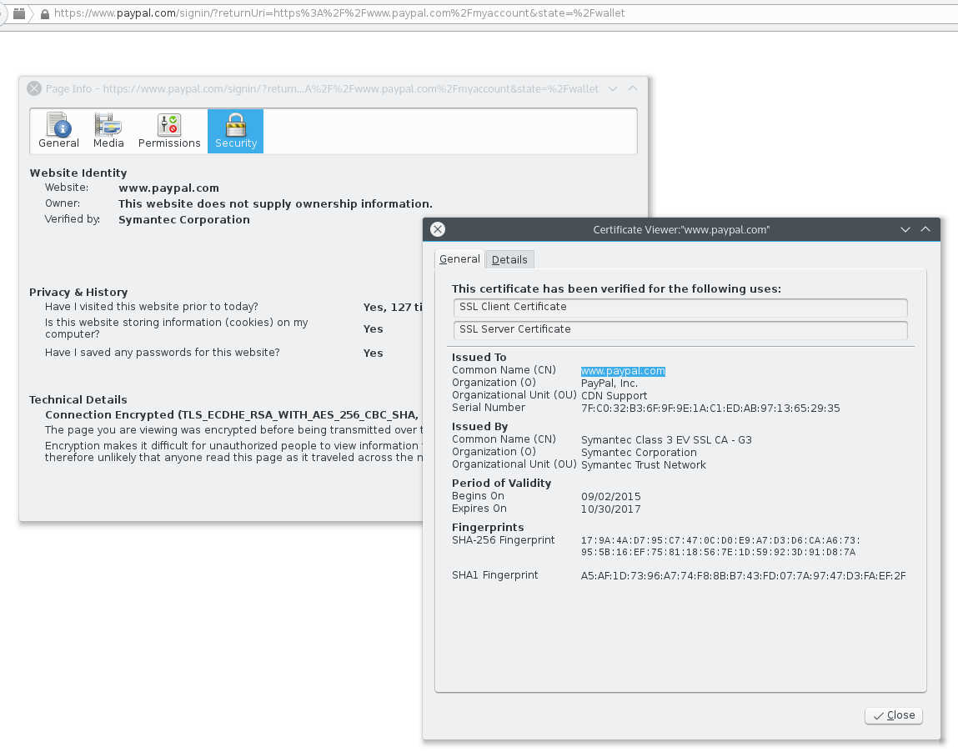Close the Page Info window

[x=34, y=88]
